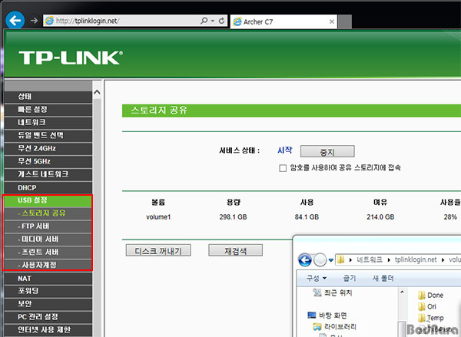Click the 디스크 꺼내기 button
This screenshot has width=461, height=337.
(x=158, y=250)
